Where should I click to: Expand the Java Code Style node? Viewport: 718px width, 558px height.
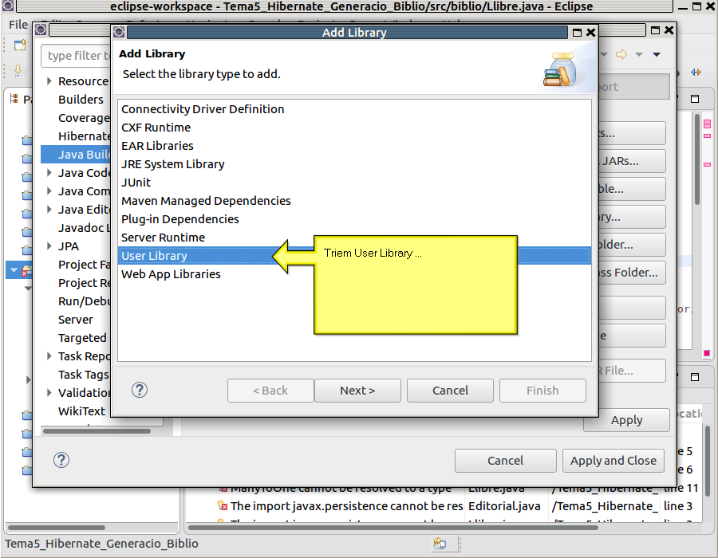click(x=49, y=173)
